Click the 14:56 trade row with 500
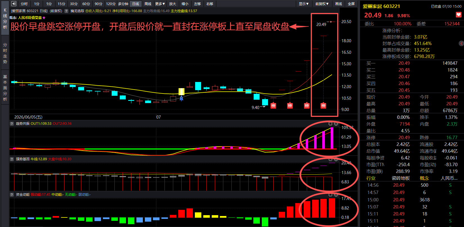This screenshot has width=464, height=227. (x=412, y=185)
